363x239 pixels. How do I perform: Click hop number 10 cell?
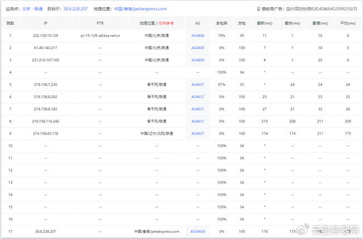coord(11,146)
